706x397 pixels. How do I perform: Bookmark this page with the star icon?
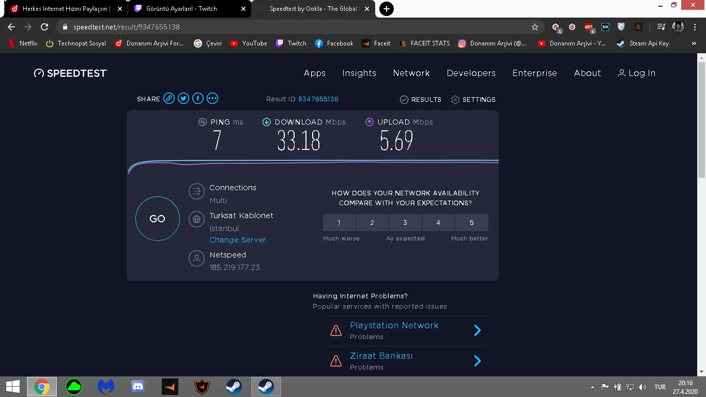point(535,27)
